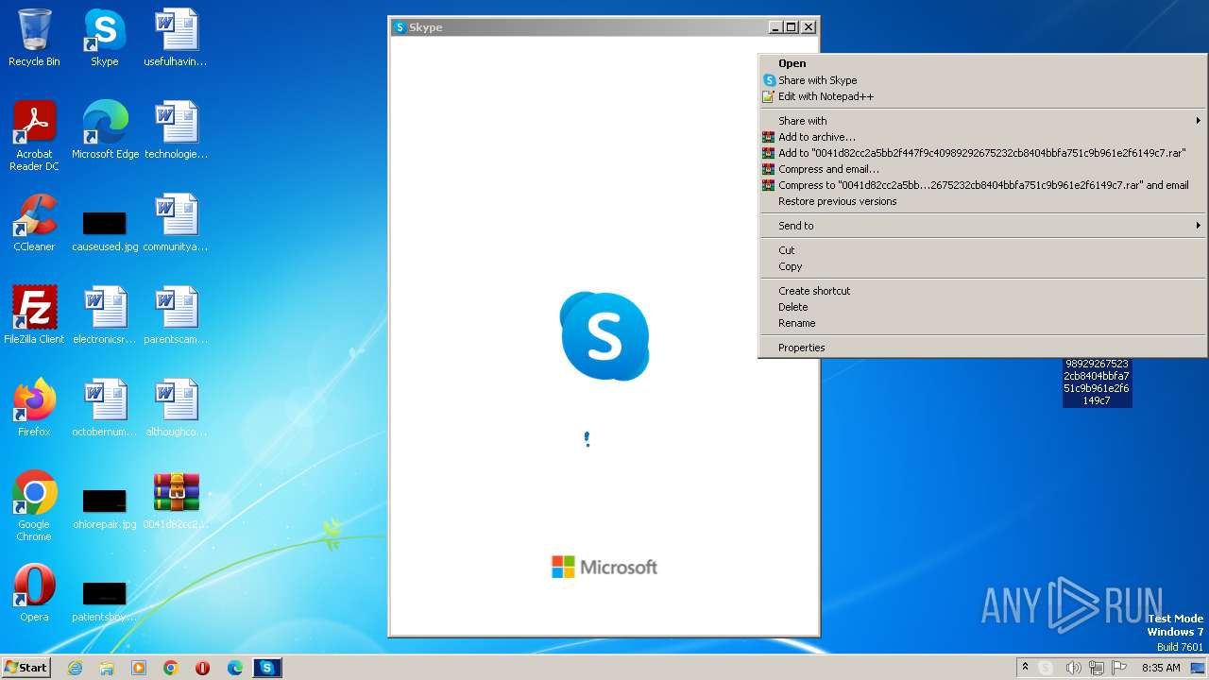Show hidden system tray icons
This screenshot has width=1209, height=680.
1025,668
